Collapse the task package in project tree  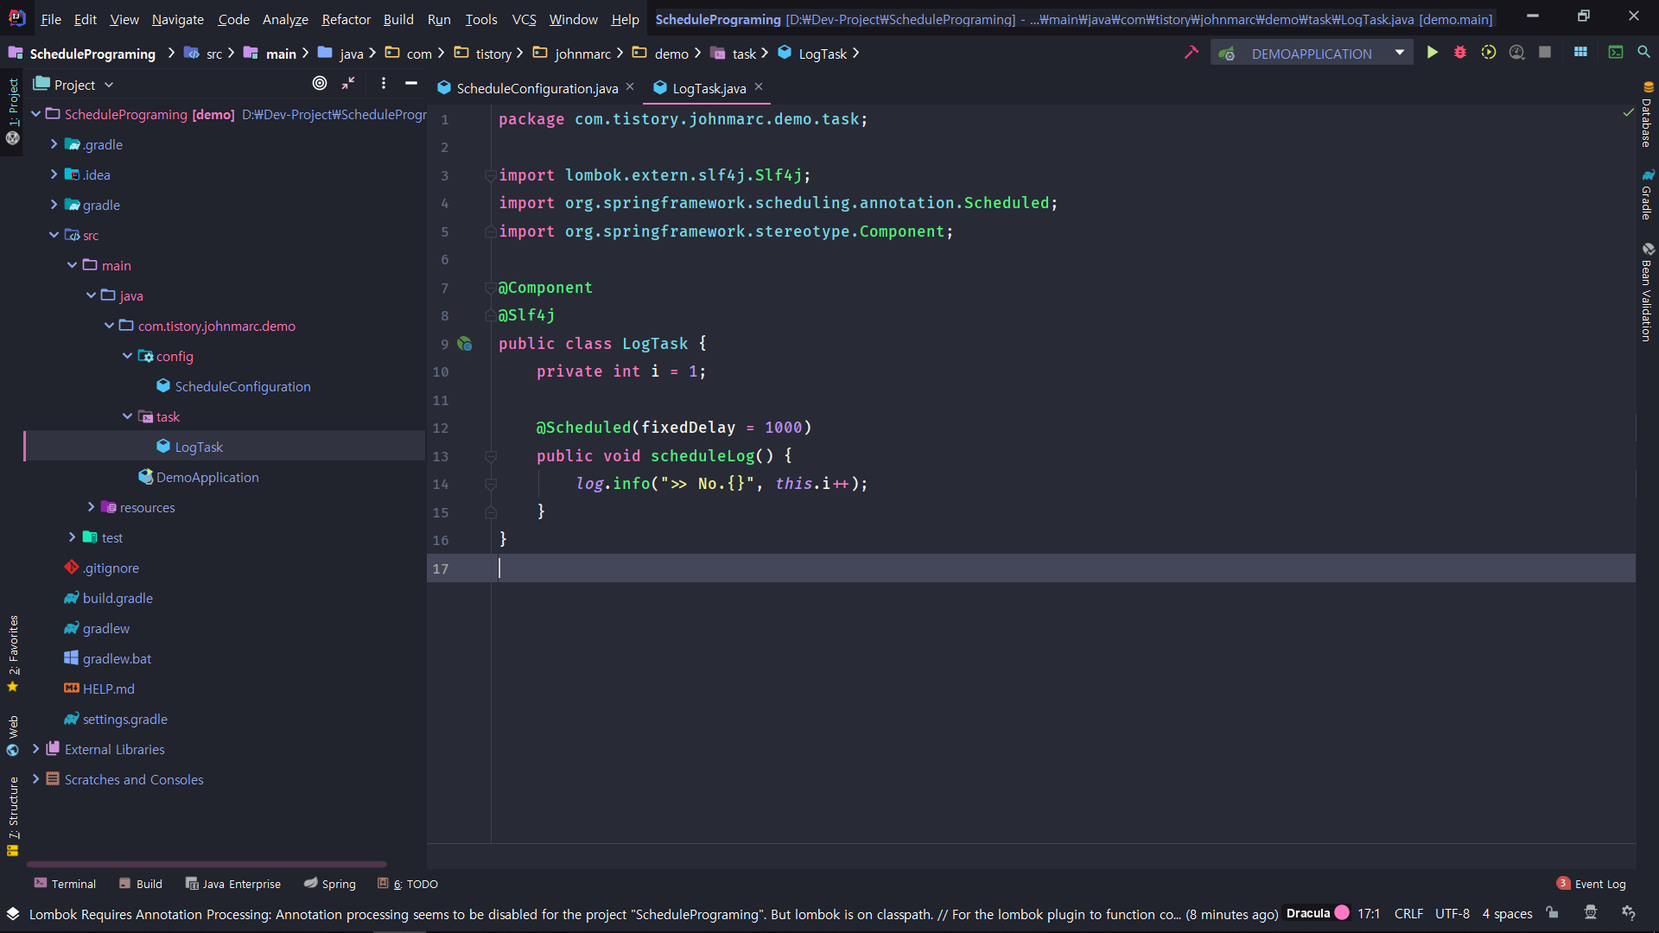[x=127, y=416]
